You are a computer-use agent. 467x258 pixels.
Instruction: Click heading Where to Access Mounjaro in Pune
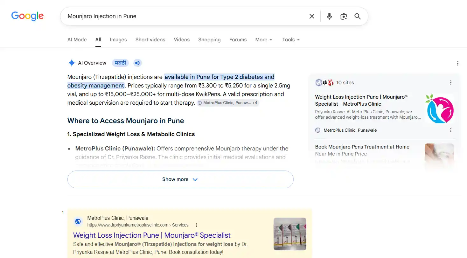point(126,121)
